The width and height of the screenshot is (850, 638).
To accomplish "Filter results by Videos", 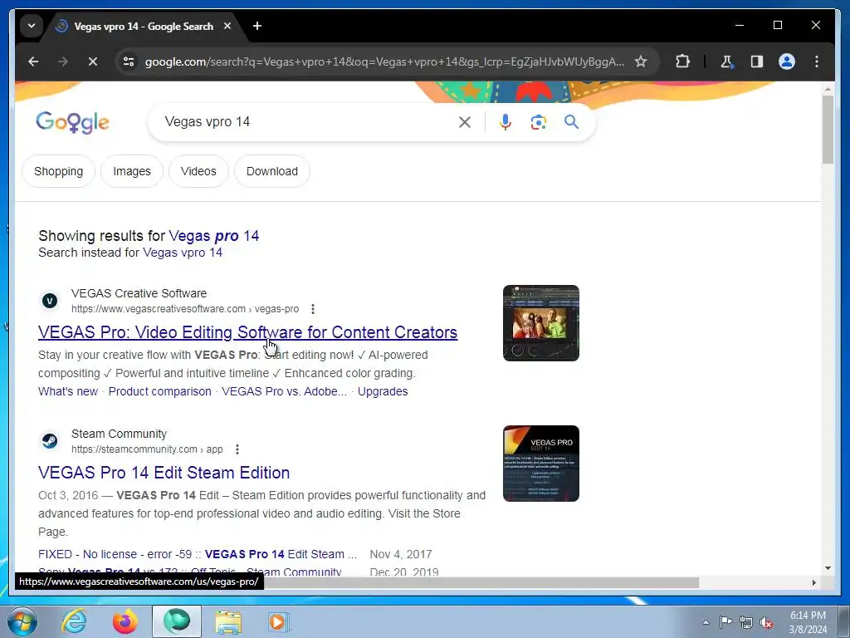I will 198,171.
